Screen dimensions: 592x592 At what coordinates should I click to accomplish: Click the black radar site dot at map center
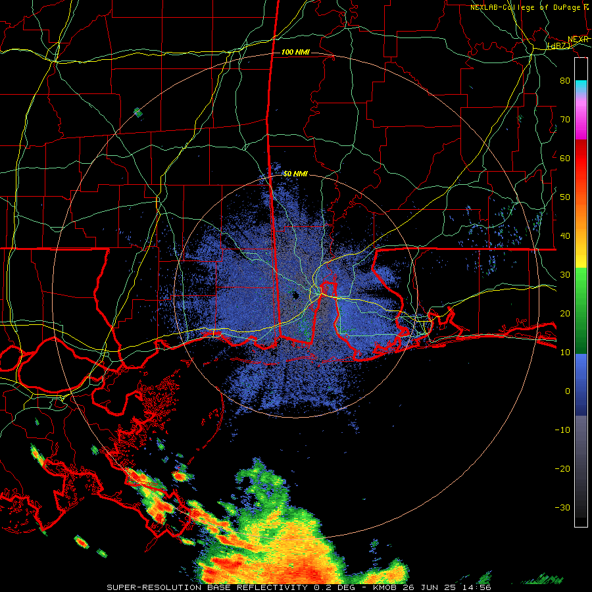click(295, 295)
